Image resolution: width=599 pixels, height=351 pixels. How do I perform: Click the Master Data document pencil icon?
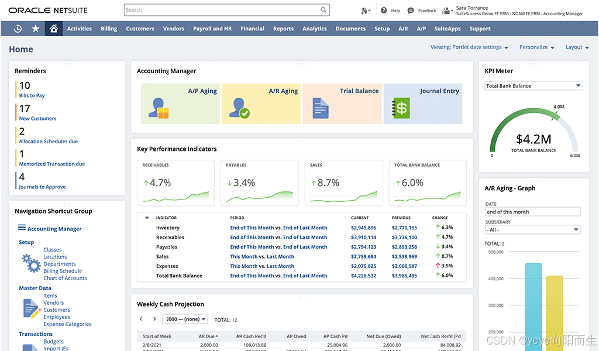tap(32, 309)
